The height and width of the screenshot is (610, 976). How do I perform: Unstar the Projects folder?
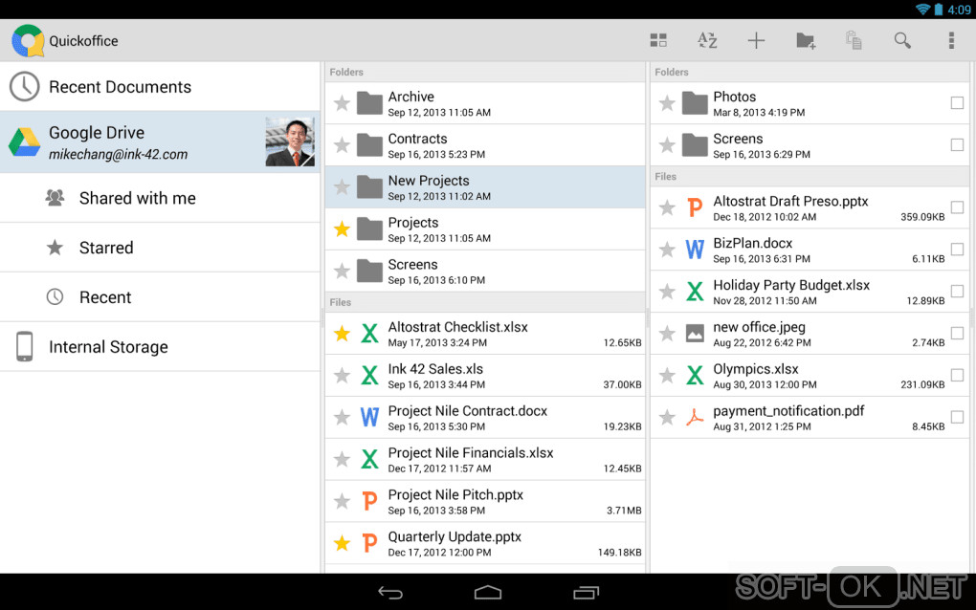pos(342,229)
